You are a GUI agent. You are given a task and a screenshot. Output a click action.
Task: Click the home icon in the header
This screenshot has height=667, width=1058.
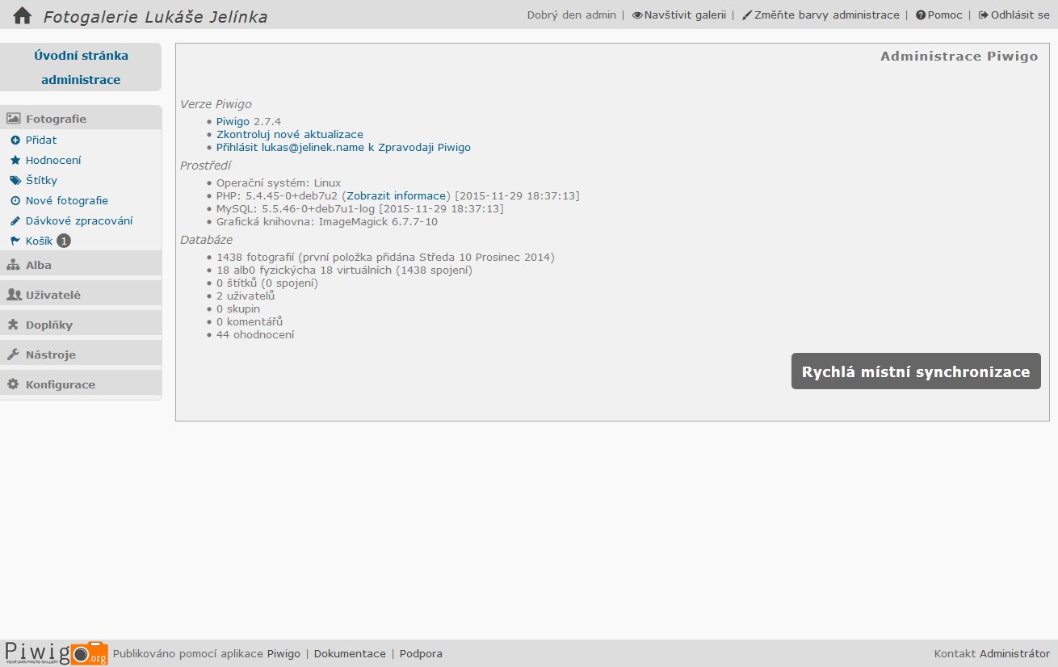coord(22,15)
